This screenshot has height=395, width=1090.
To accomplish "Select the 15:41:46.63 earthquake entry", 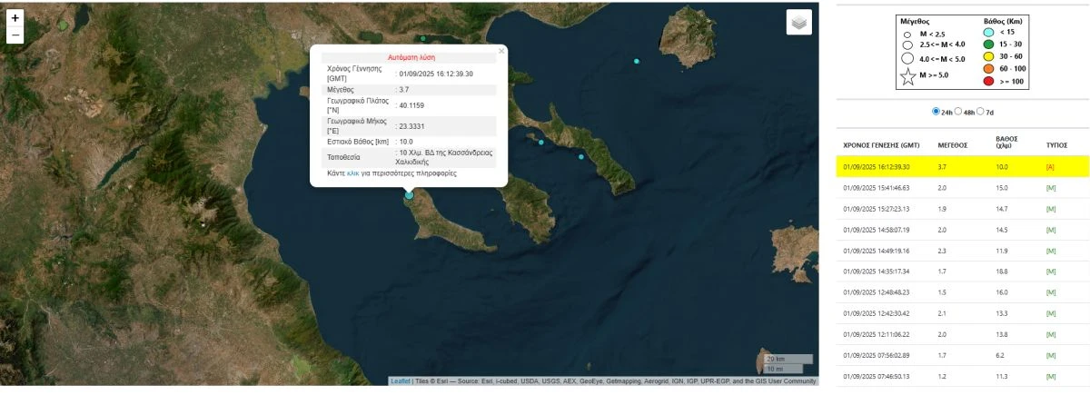I will coord(877,188).
